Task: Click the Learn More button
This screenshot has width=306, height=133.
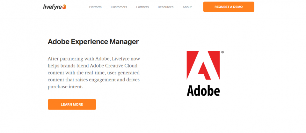Action: point(72,104)
